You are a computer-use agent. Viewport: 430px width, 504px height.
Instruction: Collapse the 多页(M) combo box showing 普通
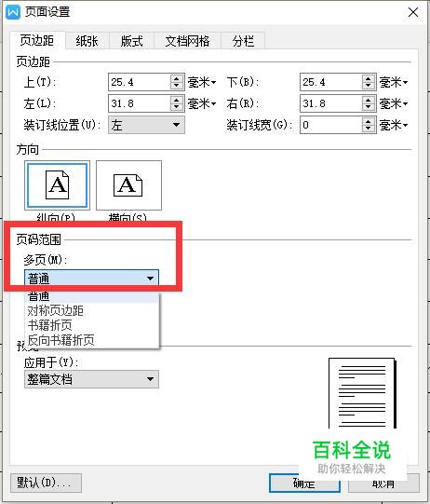pos(91,278)
